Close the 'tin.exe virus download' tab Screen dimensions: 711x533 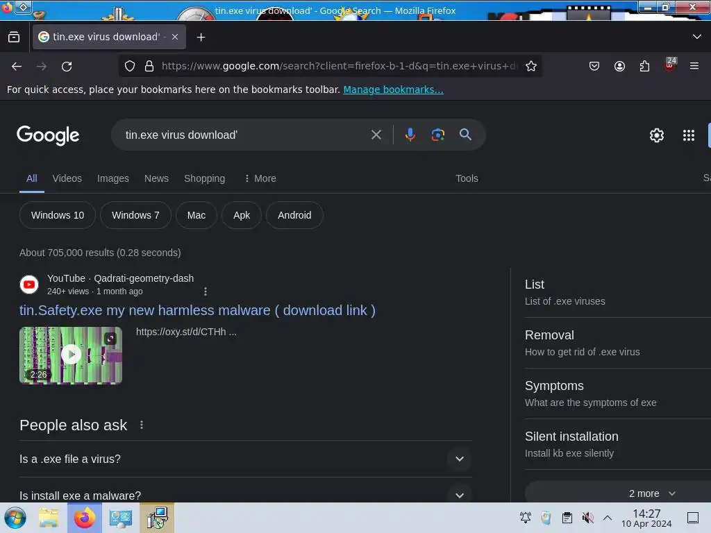175,37
